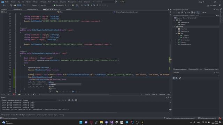Close the Main.cs editor tab
Viewport: 223px width, 125px height.
coord(53,9)
